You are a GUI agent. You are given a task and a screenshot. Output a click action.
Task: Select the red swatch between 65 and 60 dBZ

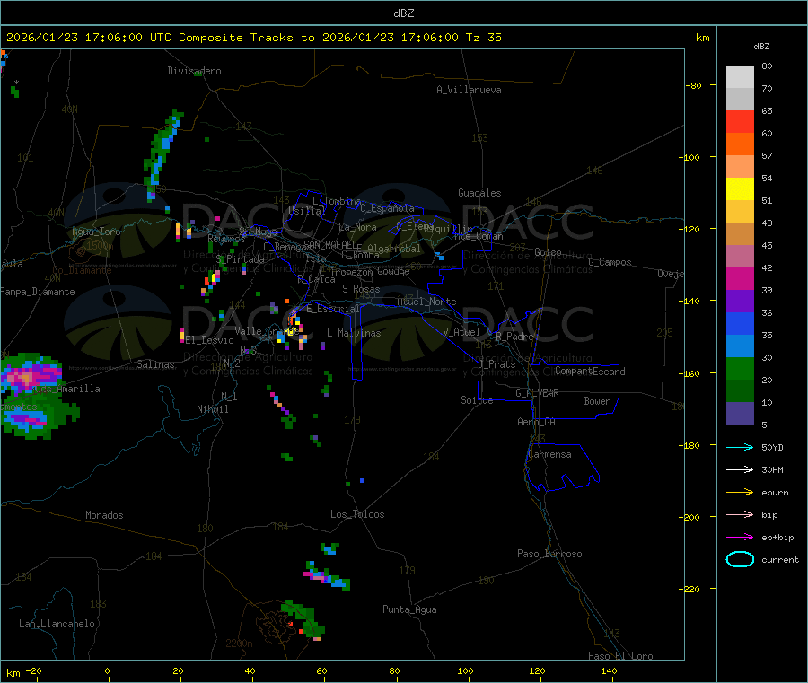point(740,122)
